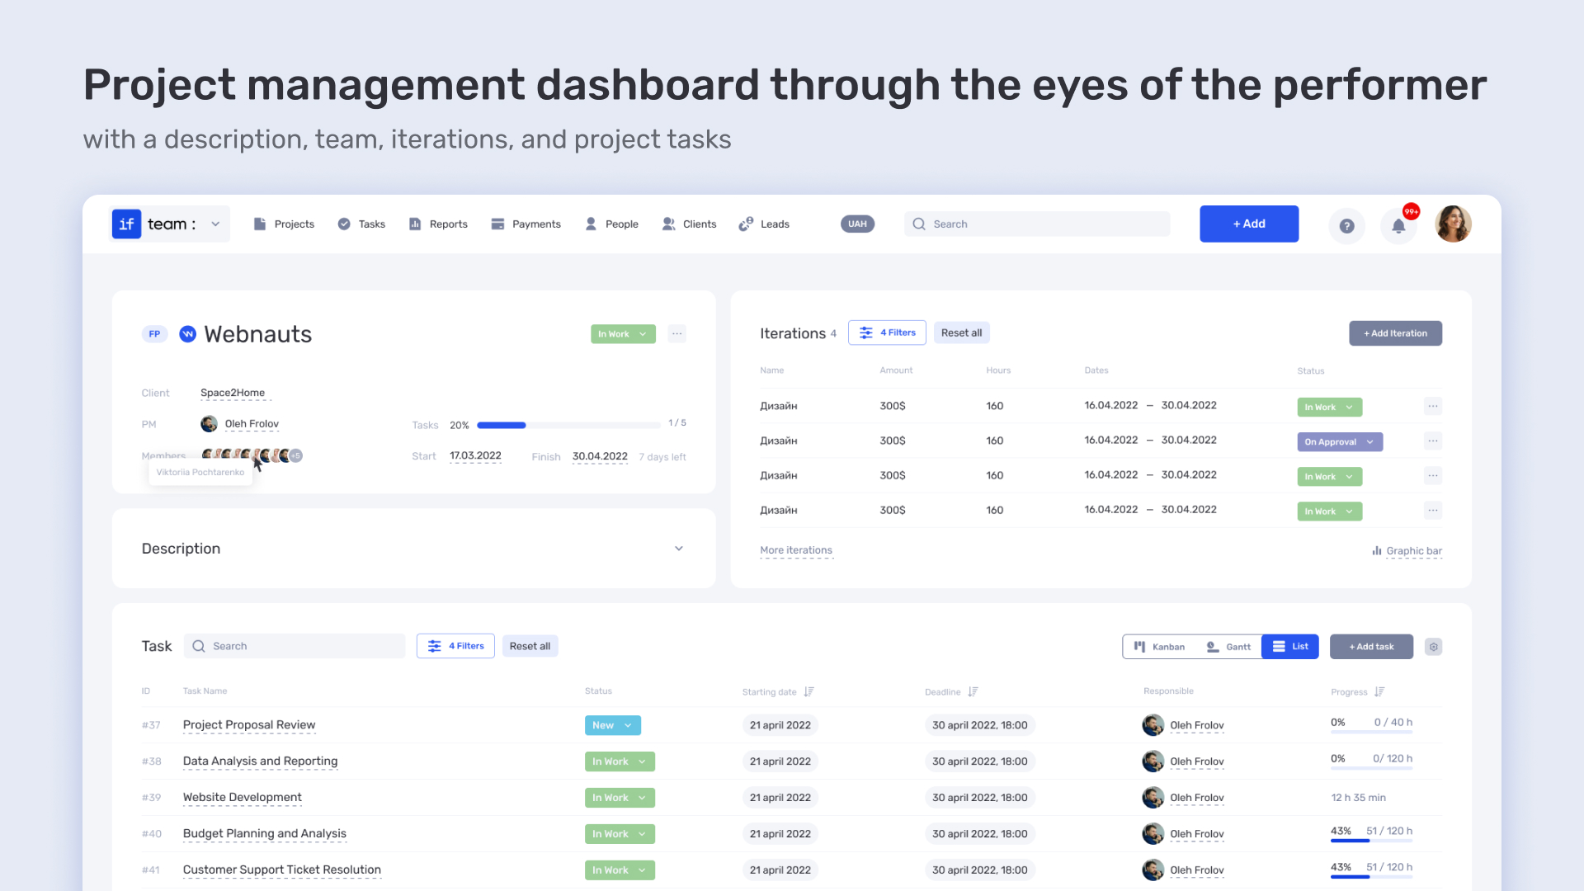Sort tasks by Progress icon
This screenshot has width=1584, height=891.
(1379, 692)
